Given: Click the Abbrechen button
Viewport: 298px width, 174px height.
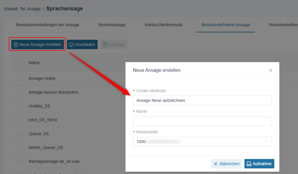Looking at the screenshot, I should (x=226, y=164).
